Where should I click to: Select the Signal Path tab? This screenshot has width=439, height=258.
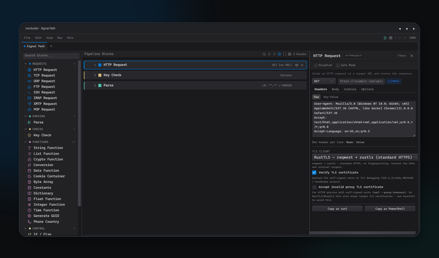click(34, 46)
